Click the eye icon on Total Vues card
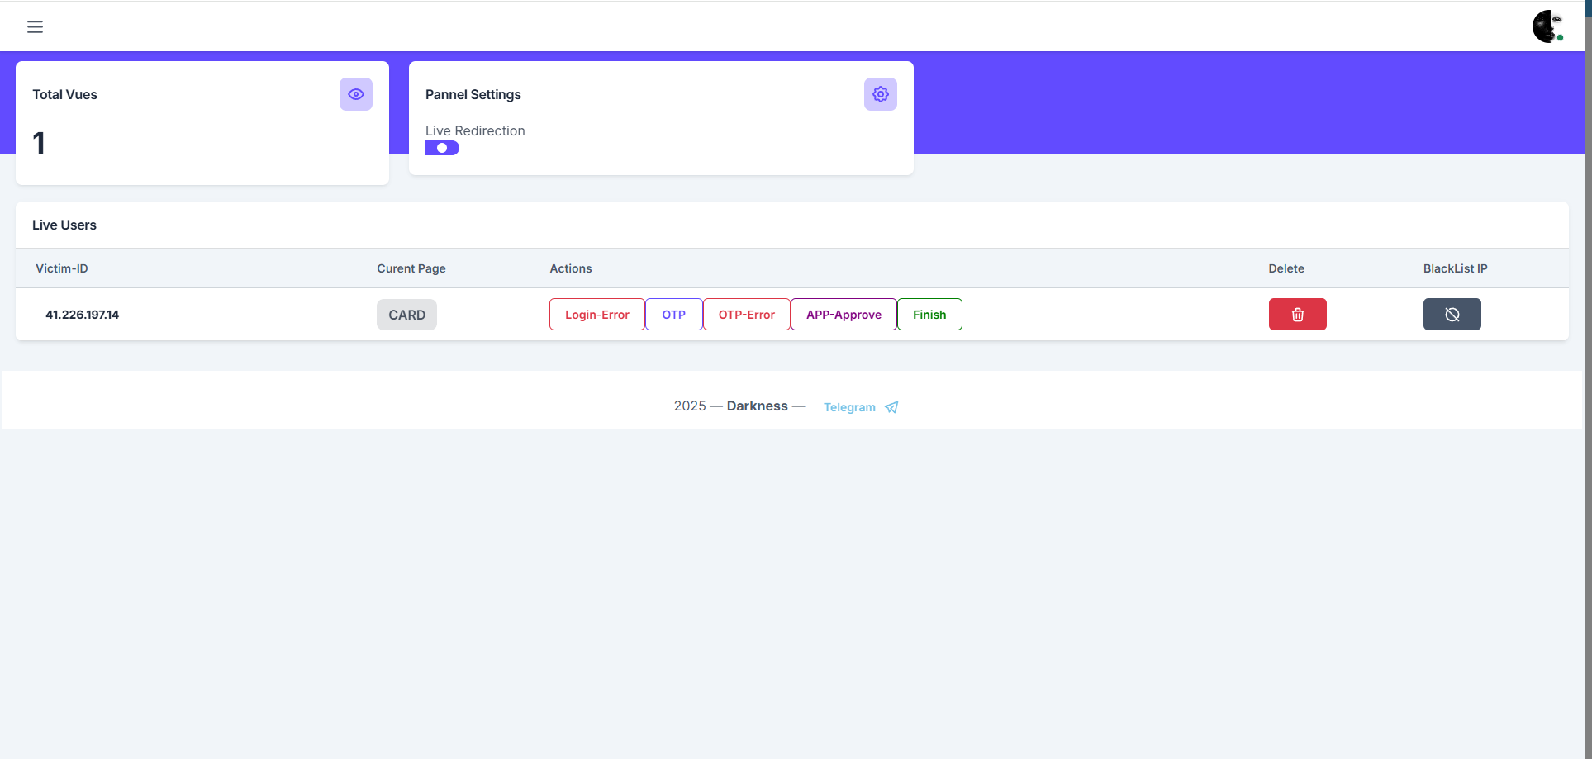Screen dimensions: 1592x759 (x=356, y=94)
